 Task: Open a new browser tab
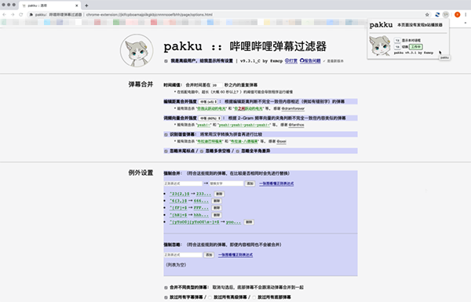(x=86, y=5)
